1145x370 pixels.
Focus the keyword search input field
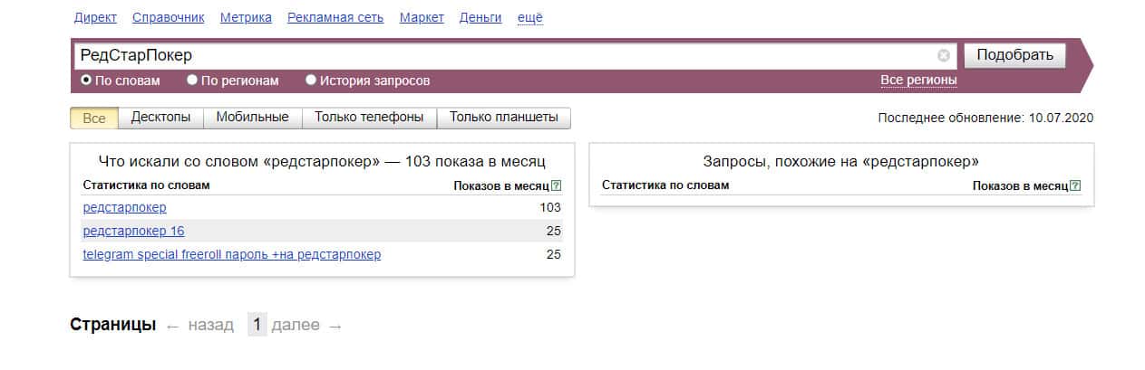(x=499, y=56)
